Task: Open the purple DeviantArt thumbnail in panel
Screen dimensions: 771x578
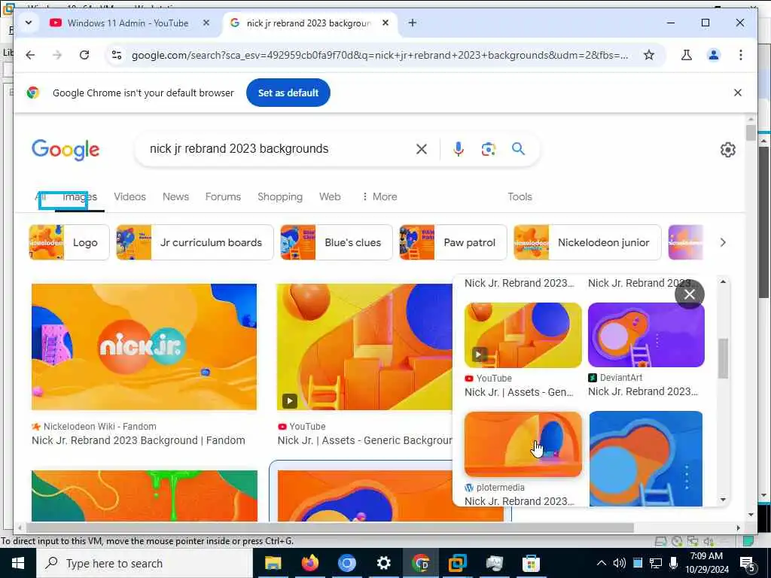Action: [x=646, y=335]
